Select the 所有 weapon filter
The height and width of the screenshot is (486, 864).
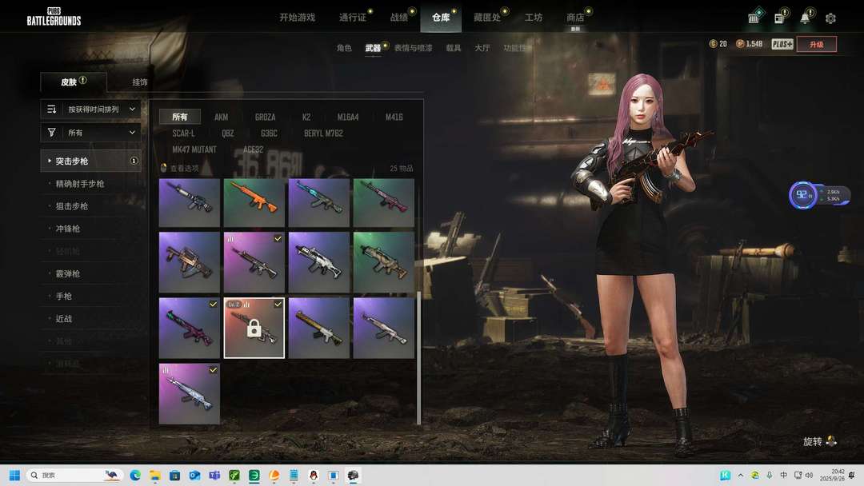coord(180,117)
